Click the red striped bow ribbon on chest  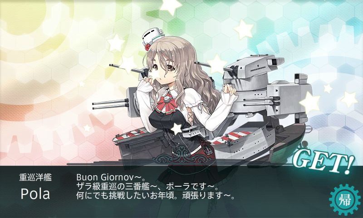pyautogui.click(x=166, y=104)
